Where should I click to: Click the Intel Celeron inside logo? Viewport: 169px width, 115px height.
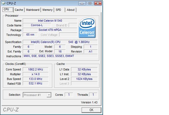(87, 28)
